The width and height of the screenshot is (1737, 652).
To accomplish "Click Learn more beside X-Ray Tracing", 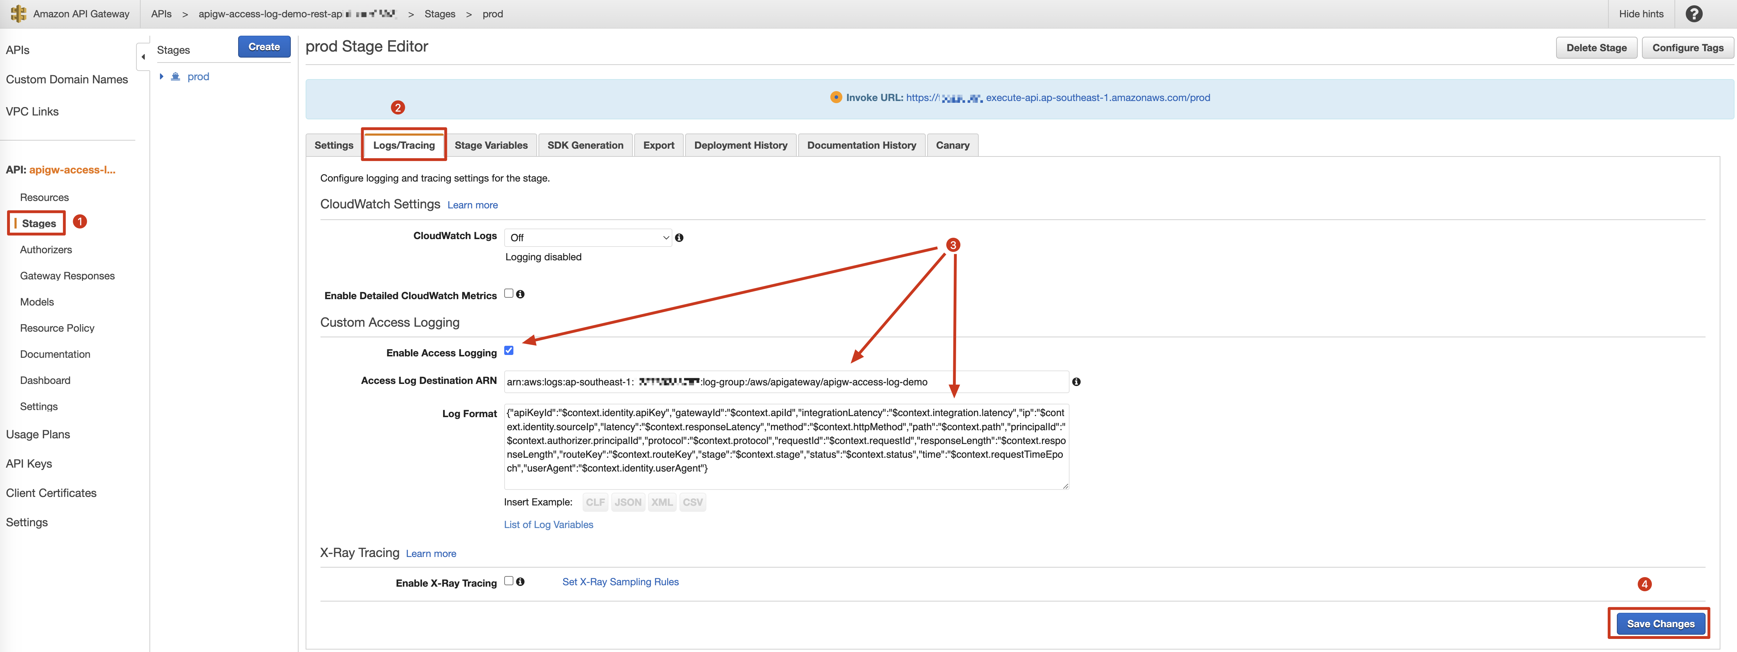I will 431,553.
